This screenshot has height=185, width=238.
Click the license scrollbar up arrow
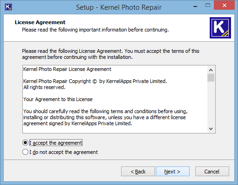[211, 70]
